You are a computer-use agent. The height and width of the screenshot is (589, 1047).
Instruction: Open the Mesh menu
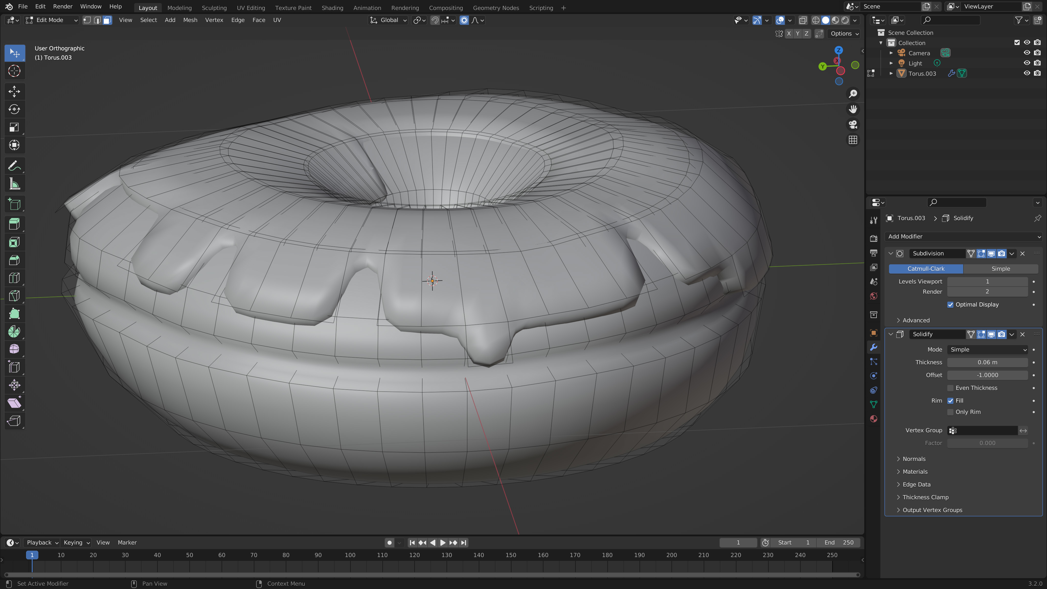click(190, 20)
